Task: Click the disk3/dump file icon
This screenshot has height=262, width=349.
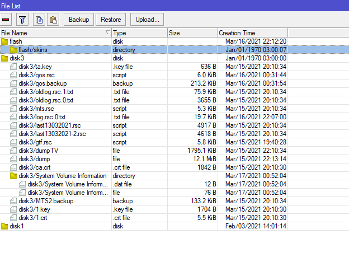Action: tap(13, 159)
